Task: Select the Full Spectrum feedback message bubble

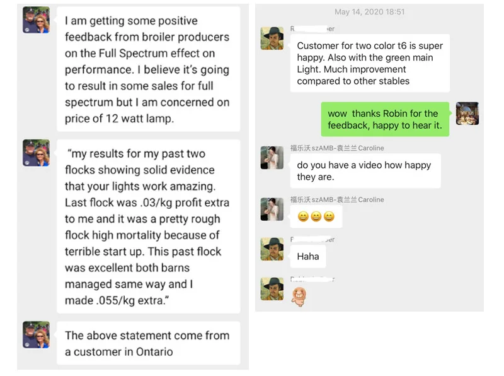Action: point(147,70)
